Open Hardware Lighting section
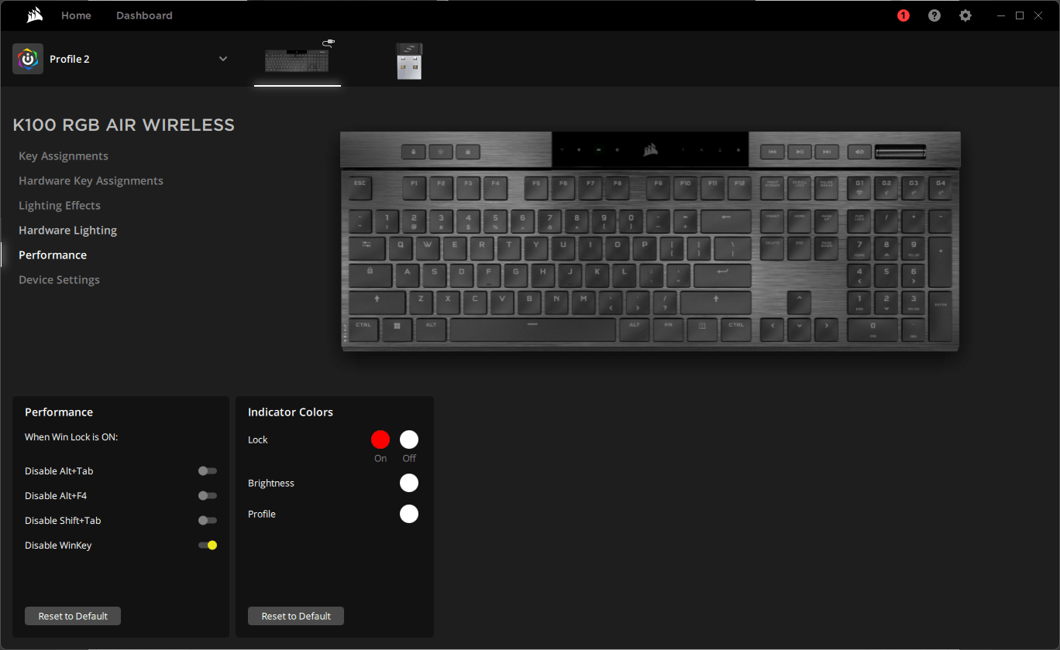This screenshot has width=1060, height=650. coord(67,231)
